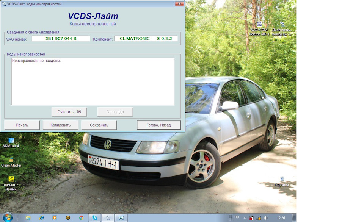Click the Очистить - 05 button

[x=69, y=112]
